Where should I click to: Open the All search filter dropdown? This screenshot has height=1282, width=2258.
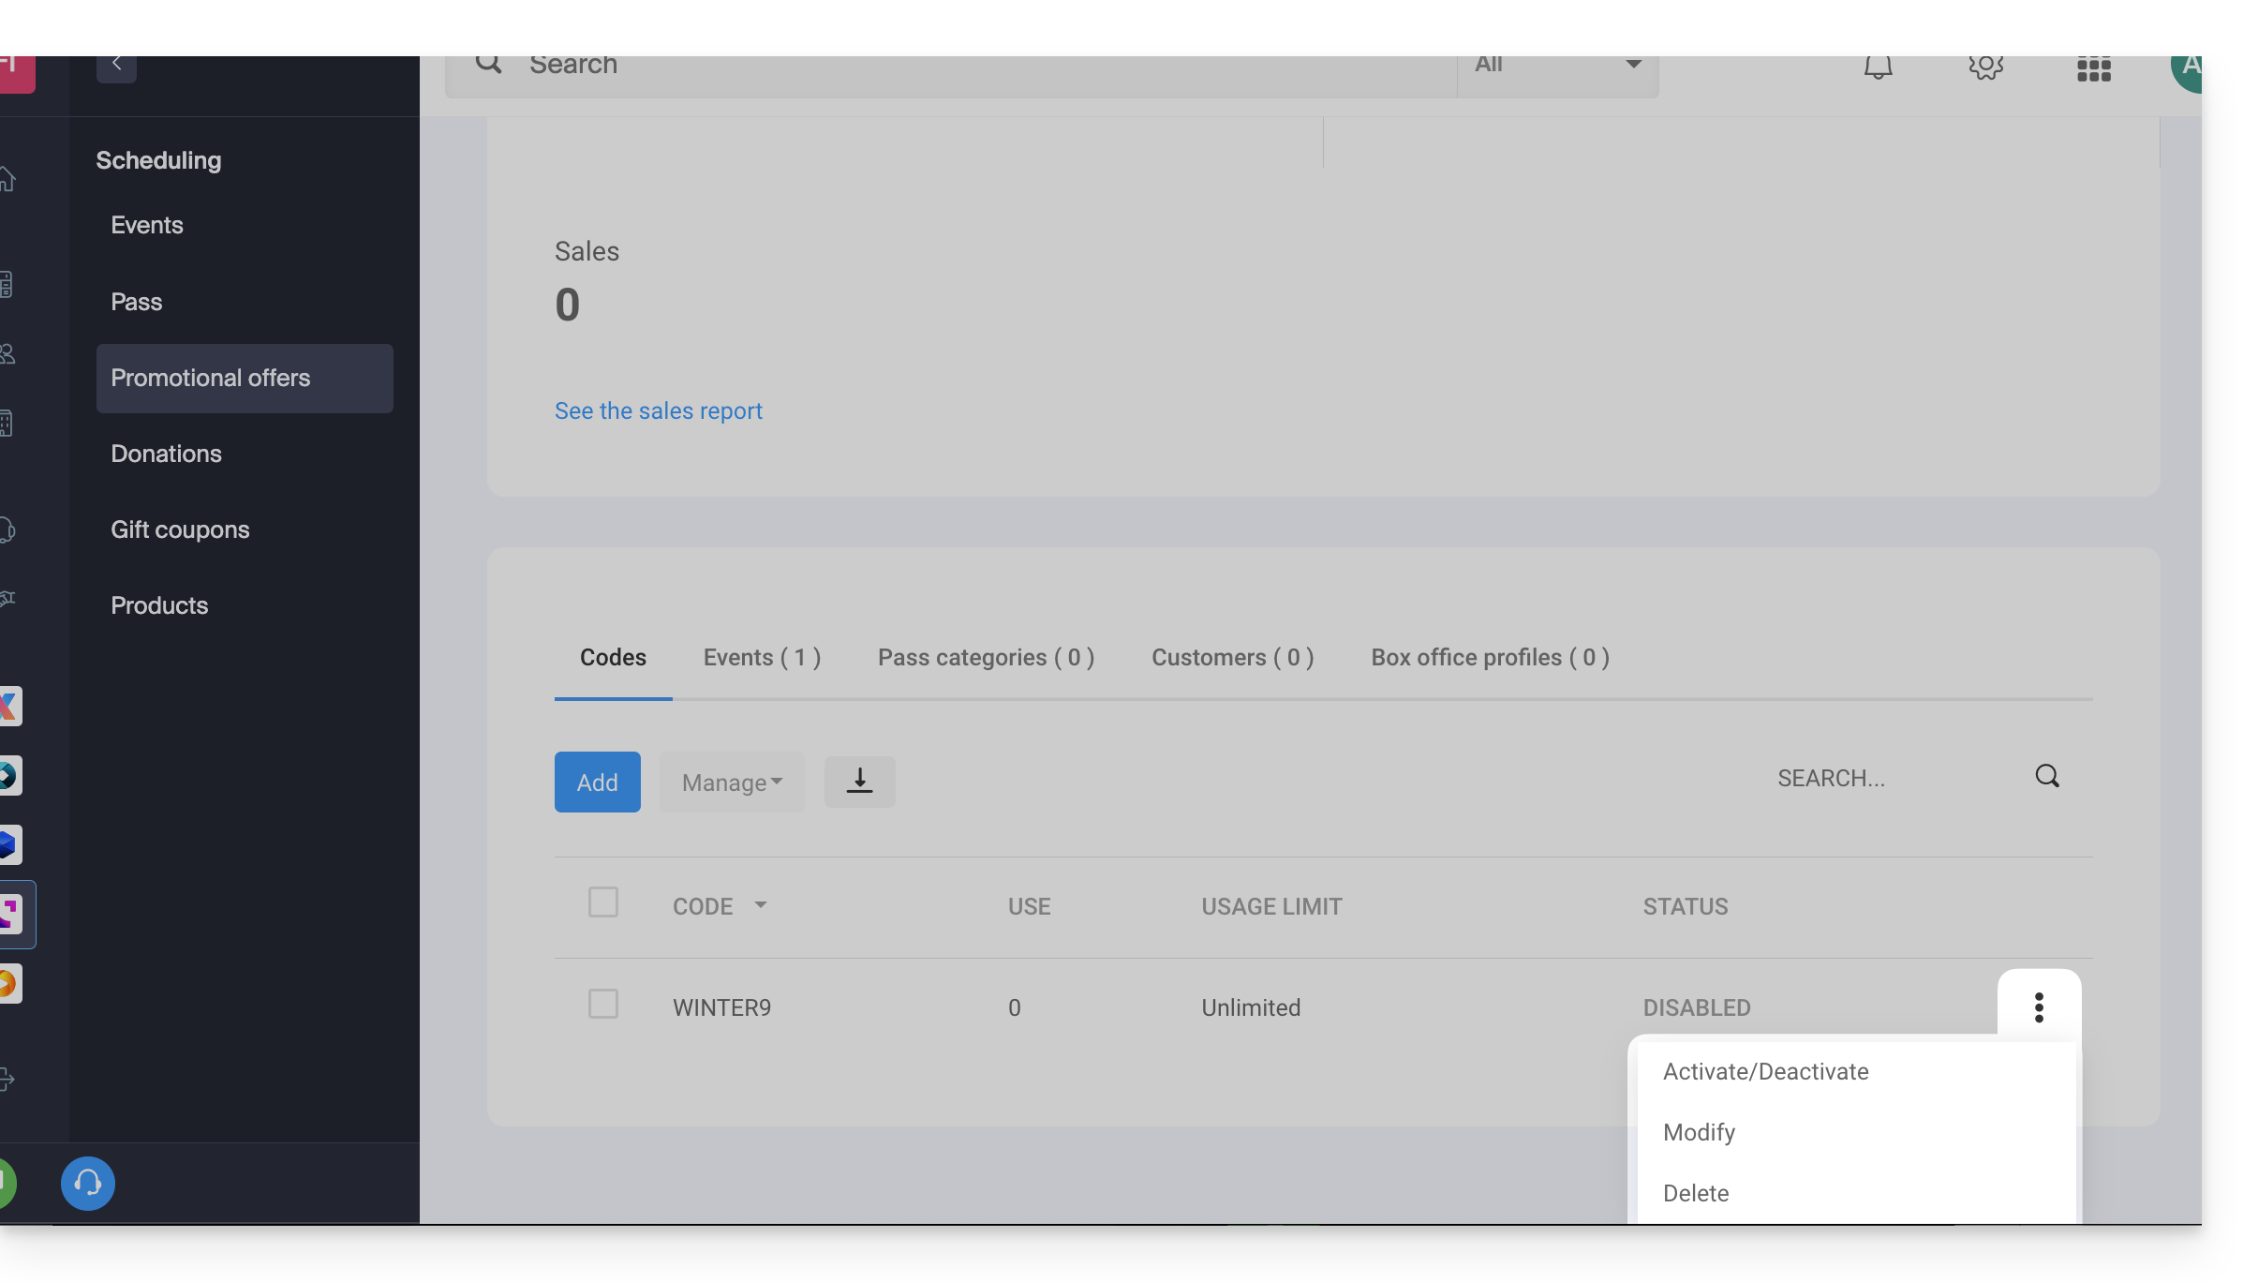[x=1557, y=65]
